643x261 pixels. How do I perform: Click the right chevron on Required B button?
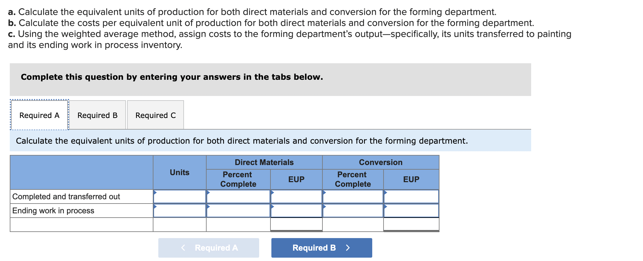pyautogui.click(x=348, y=248)
